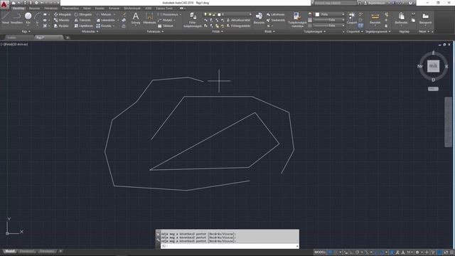
Task: Activate the Kiosztás (array) tool
Action: coord(104,26)
